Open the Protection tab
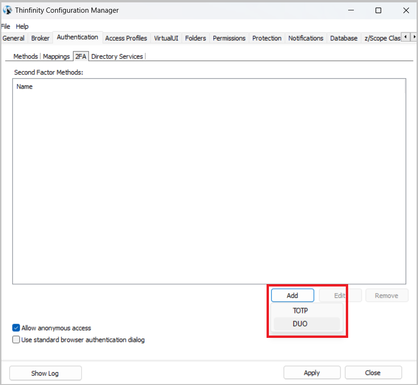418x385 pixels. [x=267, y=38]
